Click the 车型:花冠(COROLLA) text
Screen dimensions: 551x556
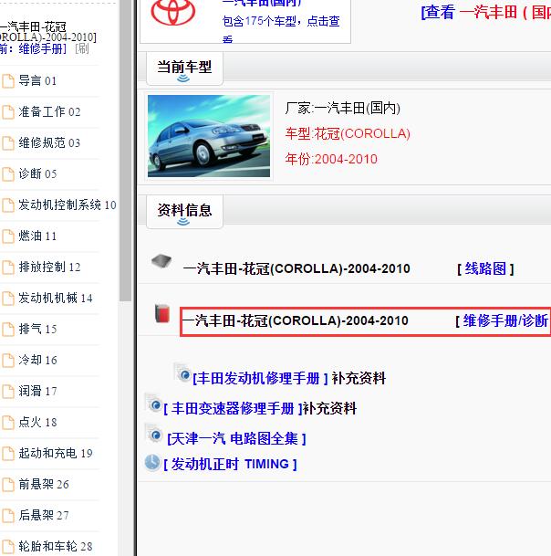pyautogui.click(x=348, y=134)
